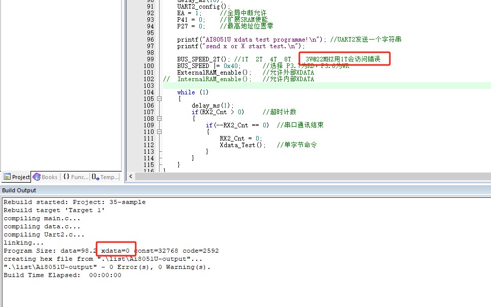
Task: Click 'BUS_SPEED |= 0x40;' on line 100
Action: 209,65
